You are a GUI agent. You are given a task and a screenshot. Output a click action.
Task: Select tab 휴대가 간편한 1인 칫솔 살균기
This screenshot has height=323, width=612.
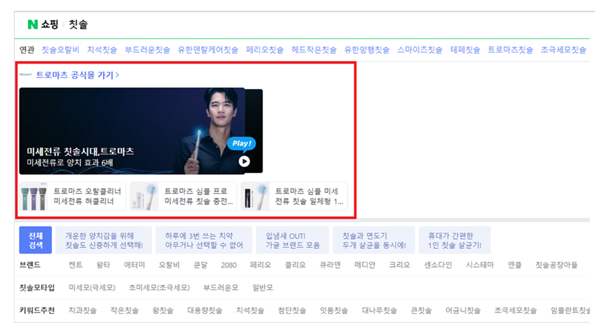pyautogui.click(x=454, y=240)
